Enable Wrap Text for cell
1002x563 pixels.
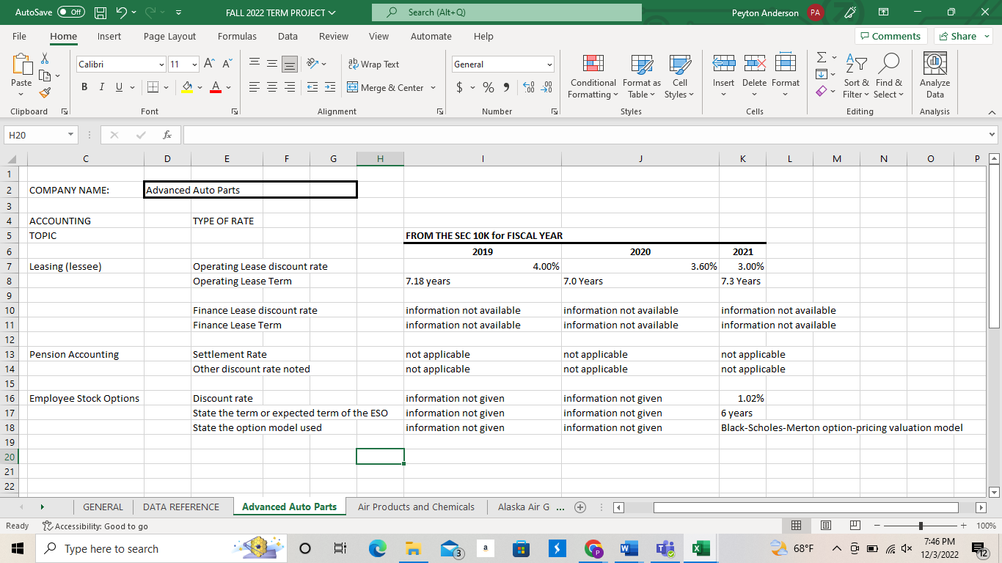(x=374, y=65)
